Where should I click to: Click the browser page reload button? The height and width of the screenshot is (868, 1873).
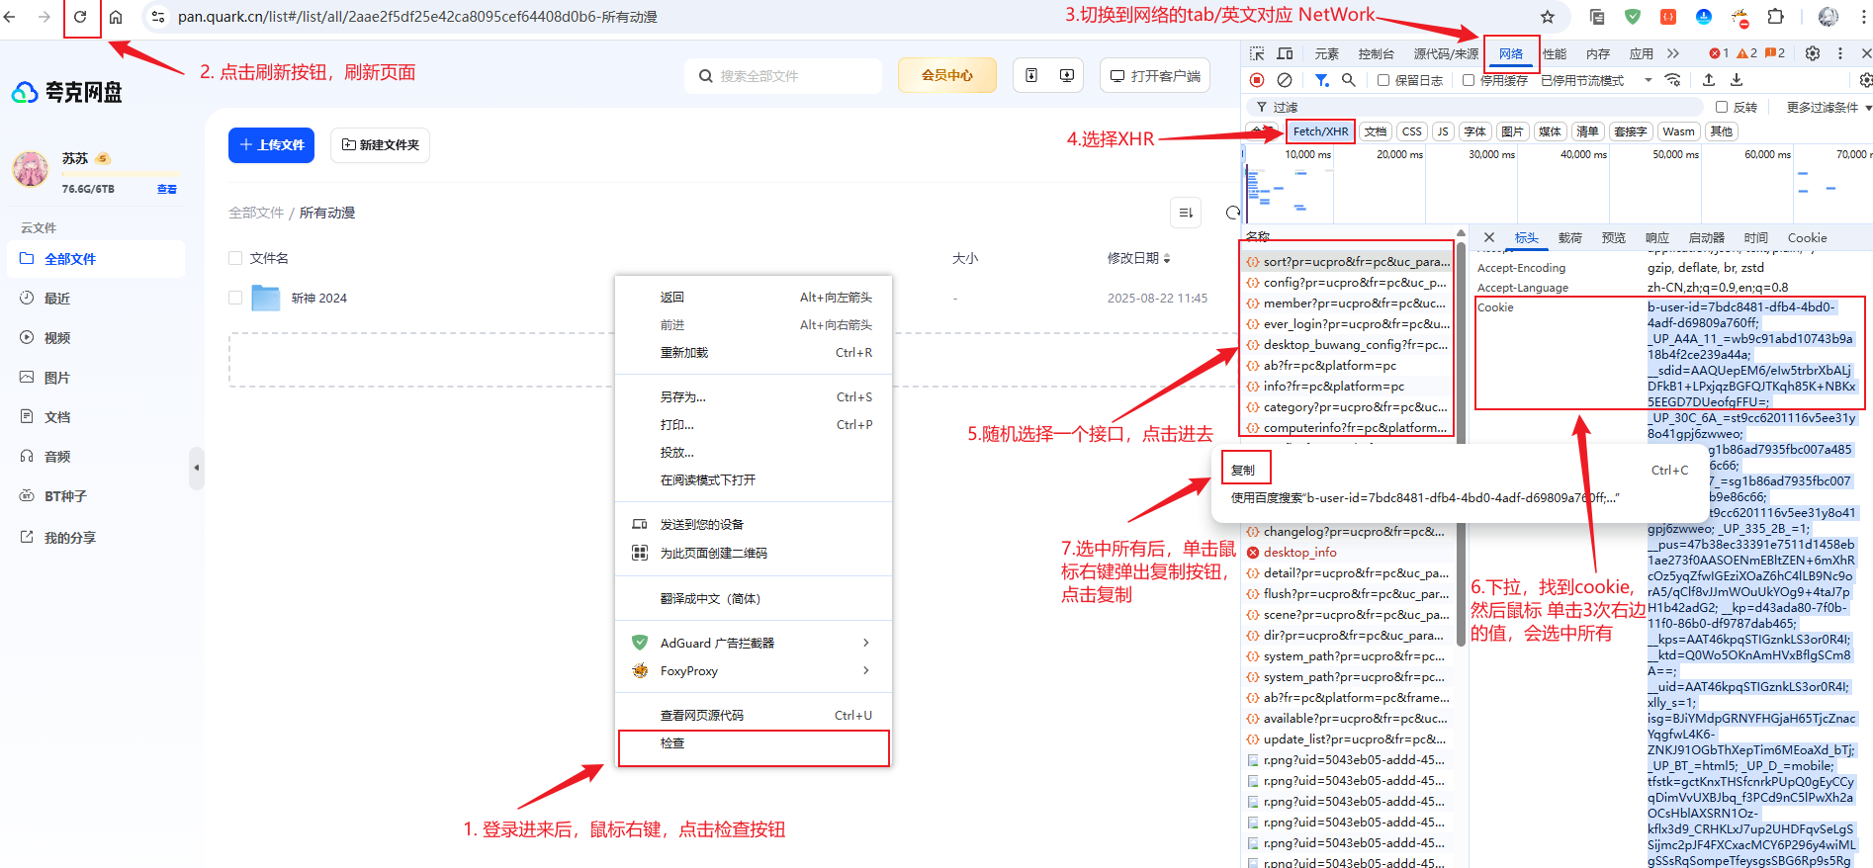coord(81,17)
